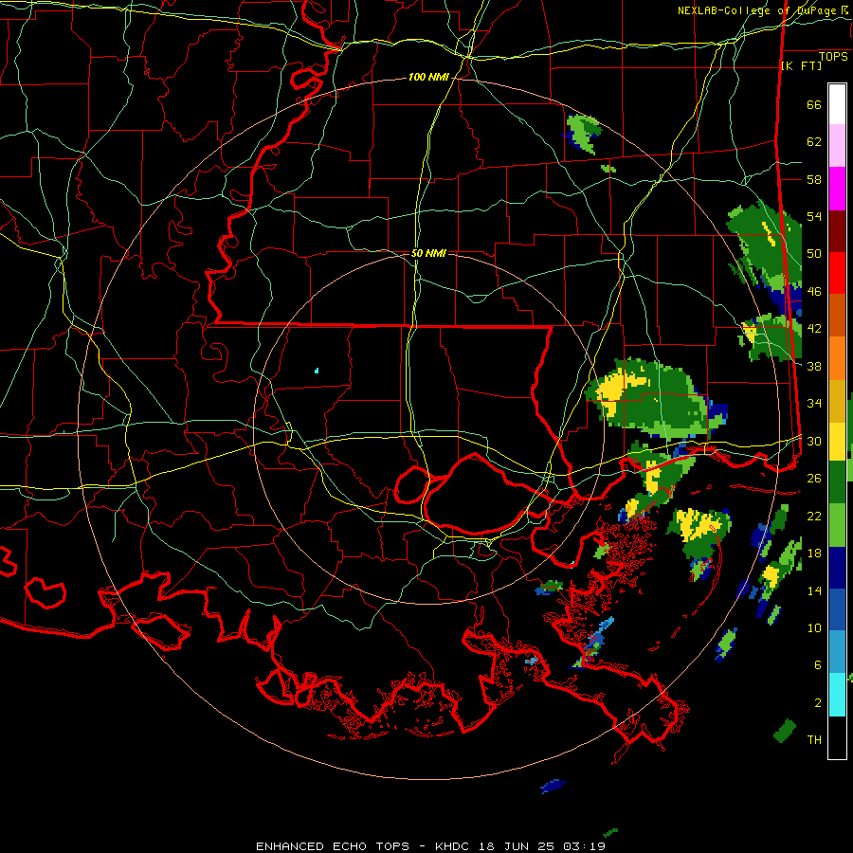Click the "54" legend value
The height and width of the screenshot is (853, 853).
(814, 216)
